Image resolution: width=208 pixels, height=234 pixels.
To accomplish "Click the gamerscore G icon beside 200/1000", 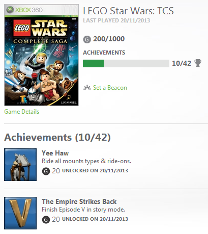I will [x=87, y=40].
